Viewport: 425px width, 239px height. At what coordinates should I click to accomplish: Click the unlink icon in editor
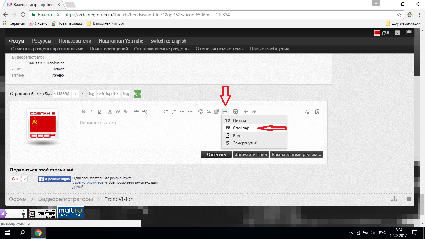[x=145, y=111]
